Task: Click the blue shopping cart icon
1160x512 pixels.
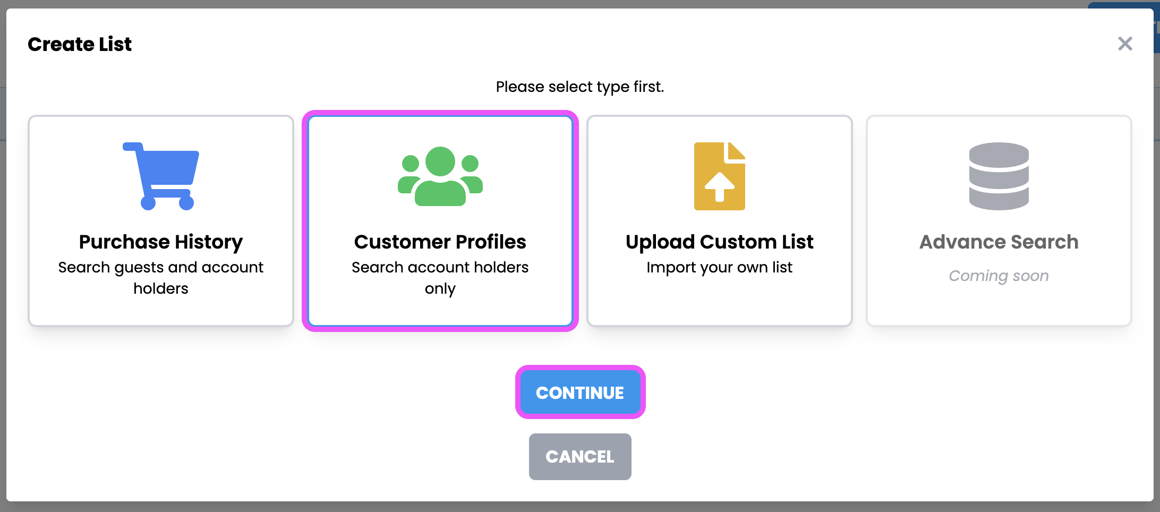Action: click(161, 176)
